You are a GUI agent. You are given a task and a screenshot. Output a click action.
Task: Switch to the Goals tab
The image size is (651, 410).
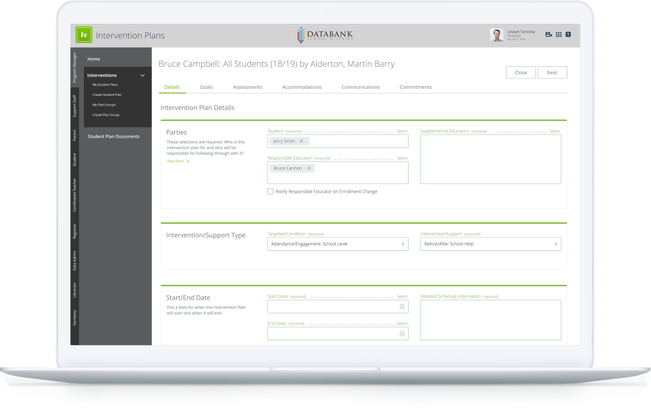click(206, 87)
